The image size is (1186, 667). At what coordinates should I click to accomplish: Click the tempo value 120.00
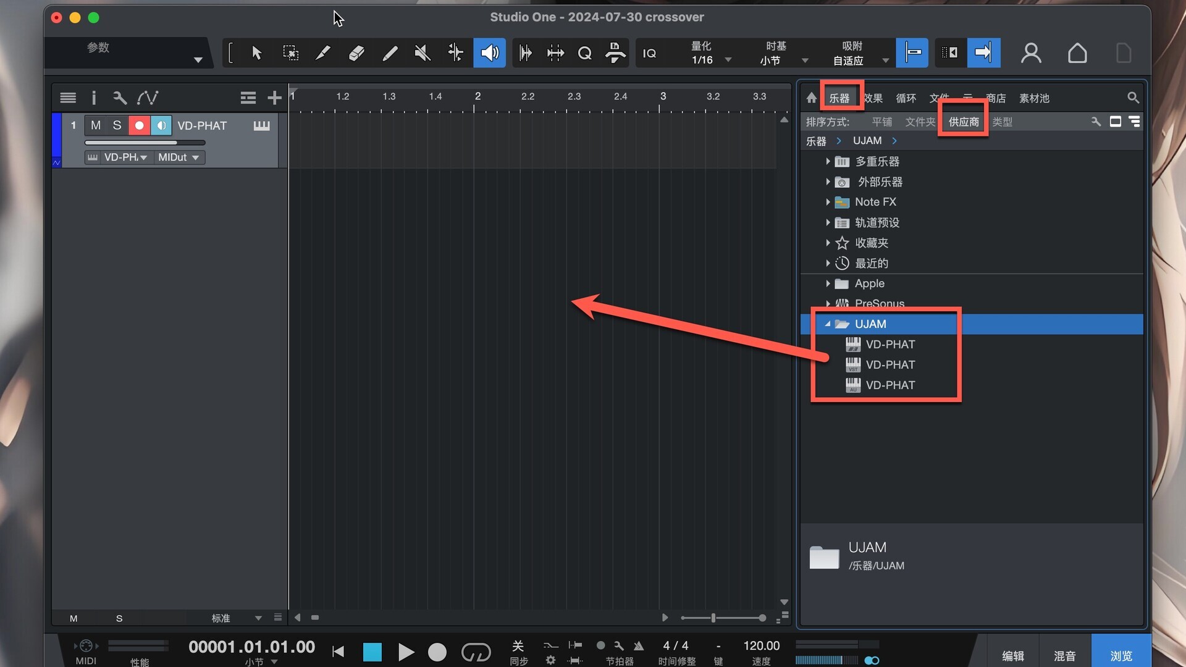761,645
